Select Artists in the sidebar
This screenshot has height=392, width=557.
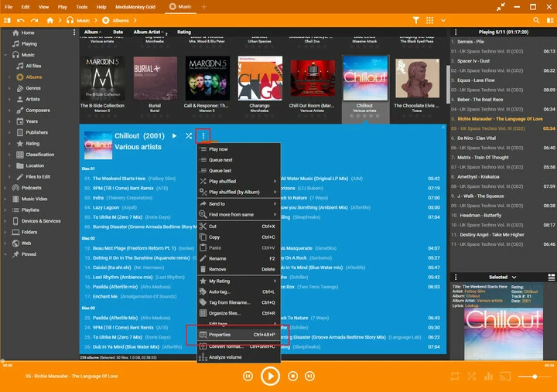tap(32, 99)
